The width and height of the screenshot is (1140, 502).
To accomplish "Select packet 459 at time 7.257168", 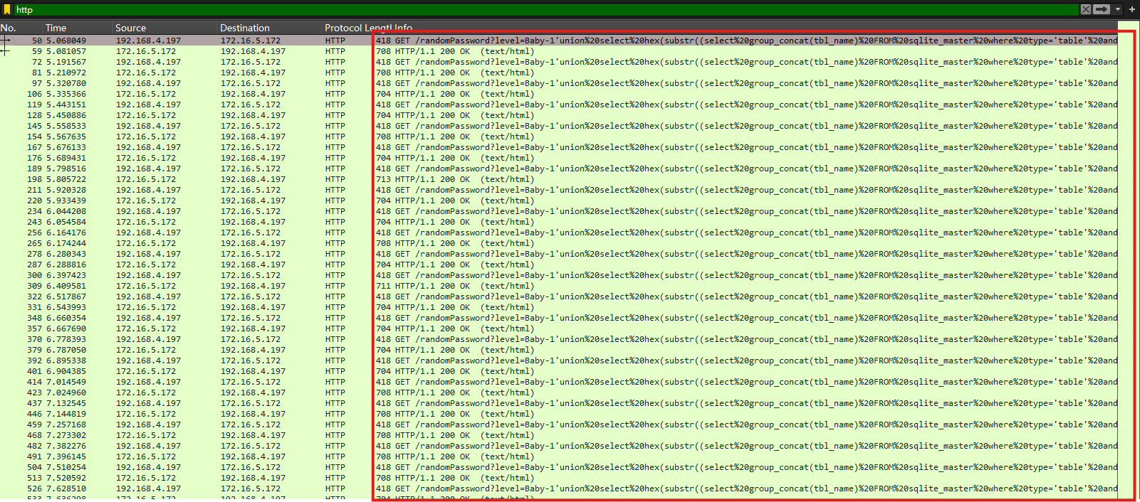I will (x=559, y=424).
